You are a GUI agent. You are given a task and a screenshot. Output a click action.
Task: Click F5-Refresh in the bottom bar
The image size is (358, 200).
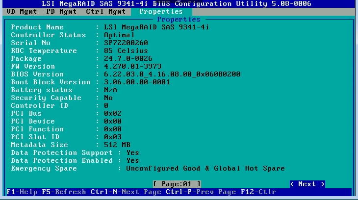pyautogui.click(x=64, y=192)
